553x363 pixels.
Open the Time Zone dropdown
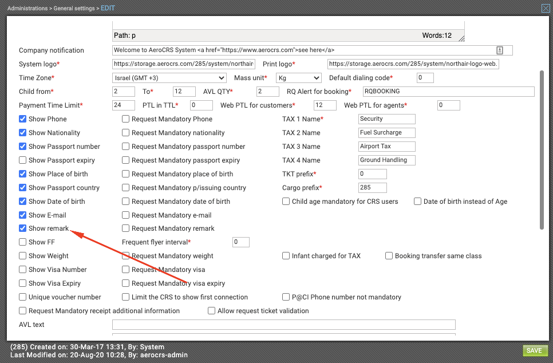(169, 78)
